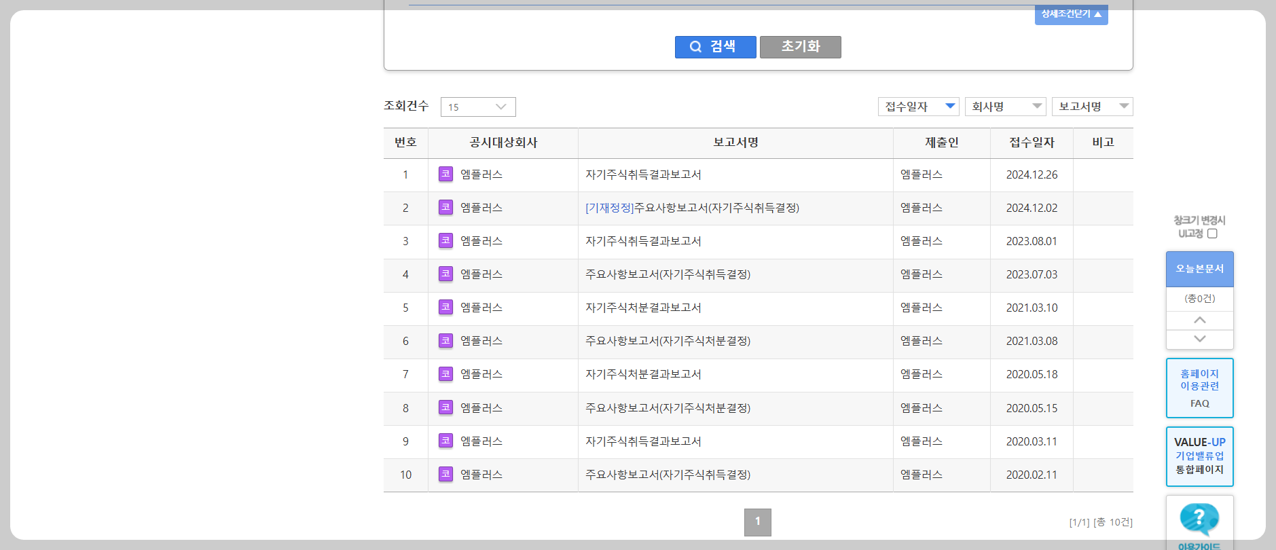Open 엠플러스 company link in row 2
Screen dimensions: 1276x550
click(481, 208)
